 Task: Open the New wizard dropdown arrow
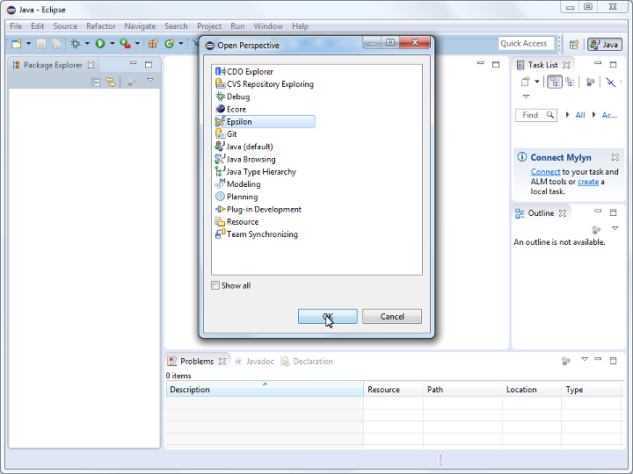(28, 43)
